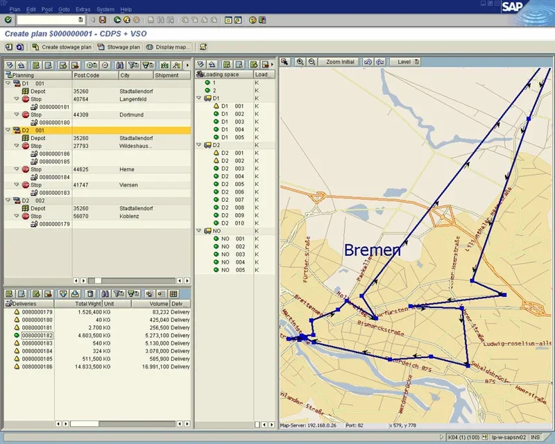The height and width of the screenshot is (444, 555).
Task: Zoom in on the map with the magnifier-plus icon
Action: [x=300, y=62]
